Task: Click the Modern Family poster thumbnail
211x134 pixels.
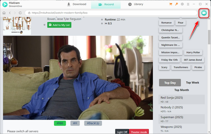Action: coord(17,26)
